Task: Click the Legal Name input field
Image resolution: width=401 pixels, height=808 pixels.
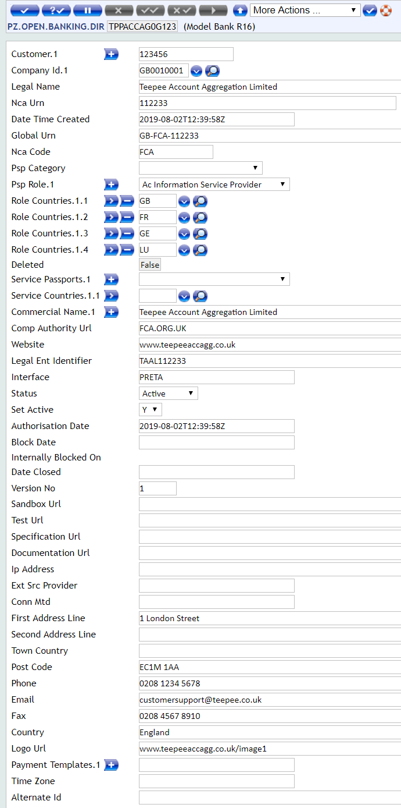Action: tap(270, 87)
